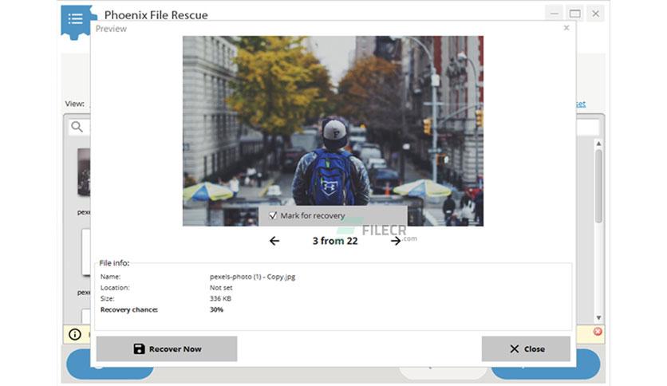The height and width of the screenshot is (386, 667).
Task: Click the Recovery chance label
Action: point(129,309)
